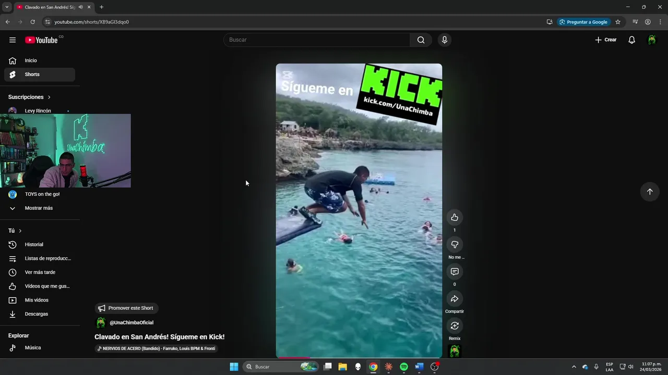668x375 pixels.
Task: Open Task View on taskbar
Action: (x=328, y=367)
